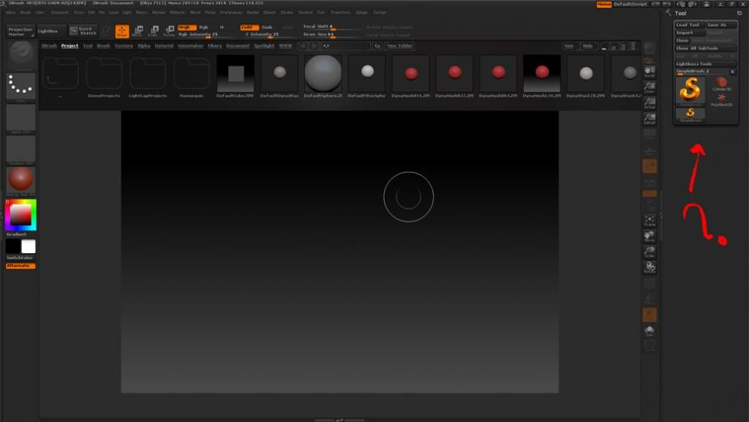Toggle the Alternate color button
This screenshot has width=749, height=422.
[20, 266]
